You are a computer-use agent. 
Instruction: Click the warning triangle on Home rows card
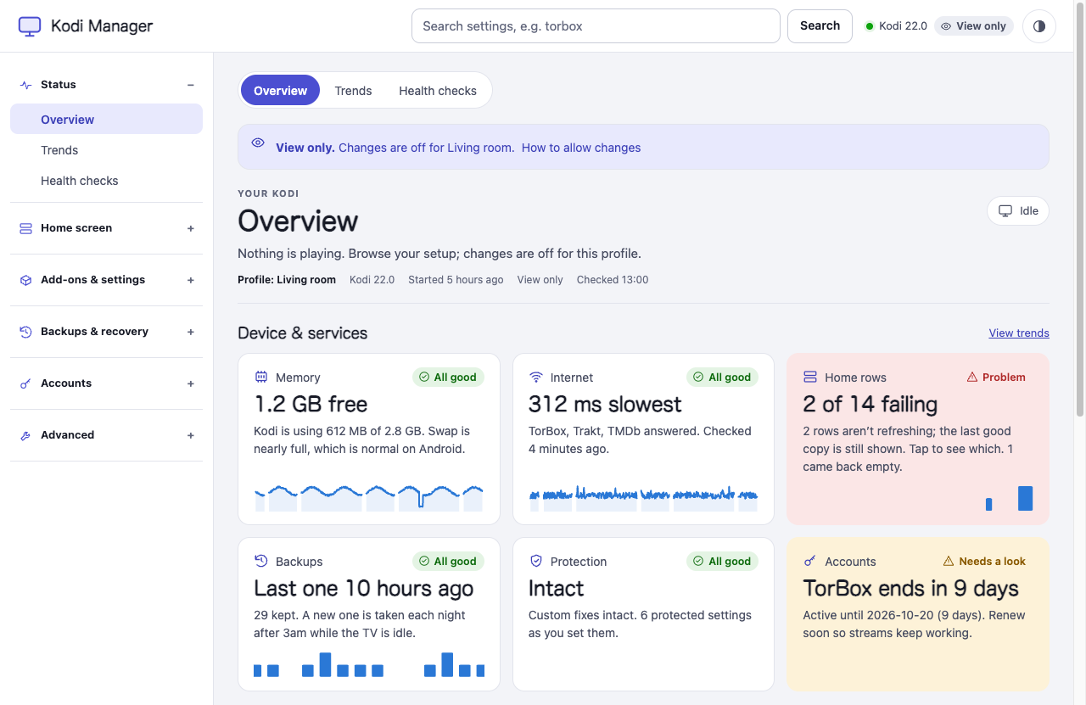pos(972,377)
